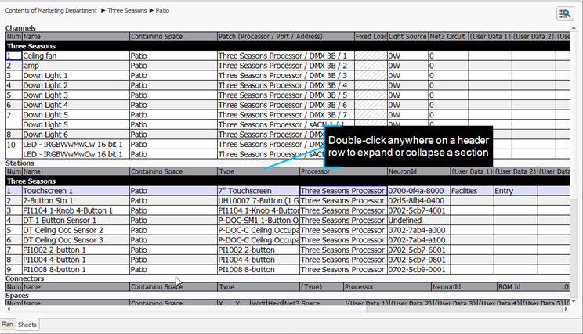Click the Light Source column header

407,37
